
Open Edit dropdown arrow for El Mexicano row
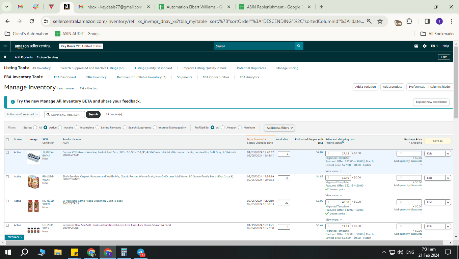point(448,202)
